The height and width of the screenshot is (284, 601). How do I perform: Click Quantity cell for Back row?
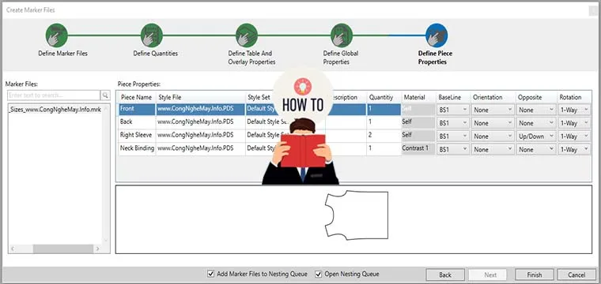pos(384,123)
